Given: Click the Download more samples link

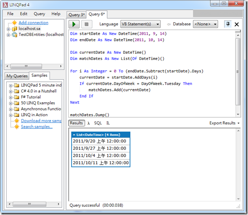Looking at the screenshot, I should coord(41,121).
